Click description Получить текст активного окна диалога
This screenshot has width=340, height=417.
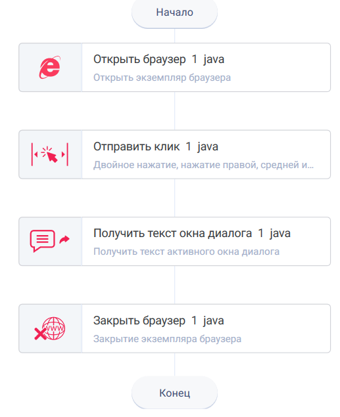pyautogui.click(x=186, y=252)
